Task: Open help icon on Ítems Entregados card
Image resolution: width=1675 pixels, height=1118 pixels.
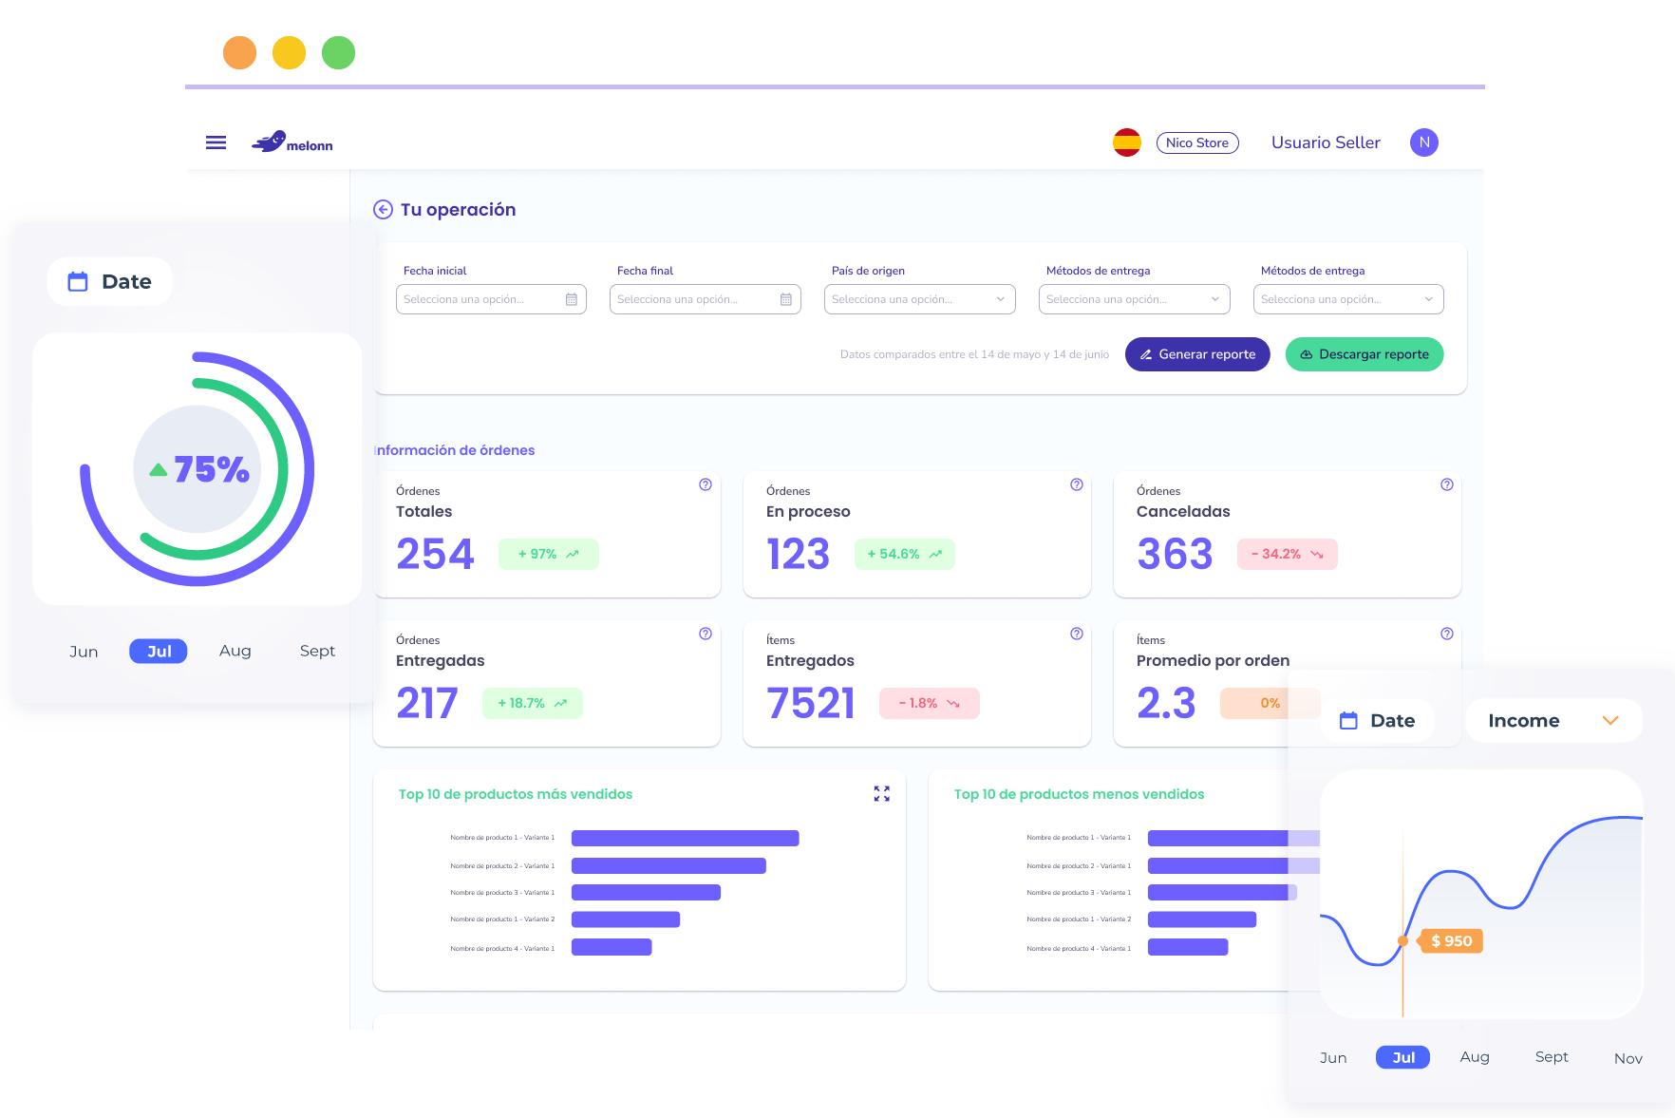Action: [x=1076, y=634]
